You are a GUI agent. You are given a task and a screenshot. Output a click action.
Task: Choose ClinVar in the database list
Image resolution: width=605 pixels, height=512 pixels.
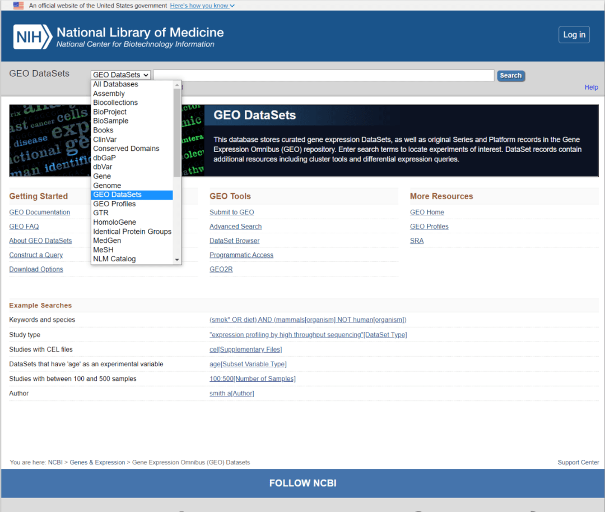pyautogui.click(x=105, y=140)
